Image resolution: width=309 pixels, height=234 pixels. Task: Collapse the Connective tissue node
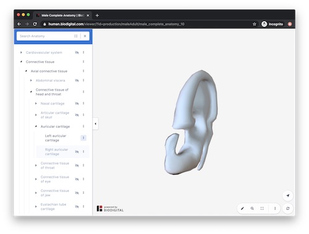pos(21,62)
